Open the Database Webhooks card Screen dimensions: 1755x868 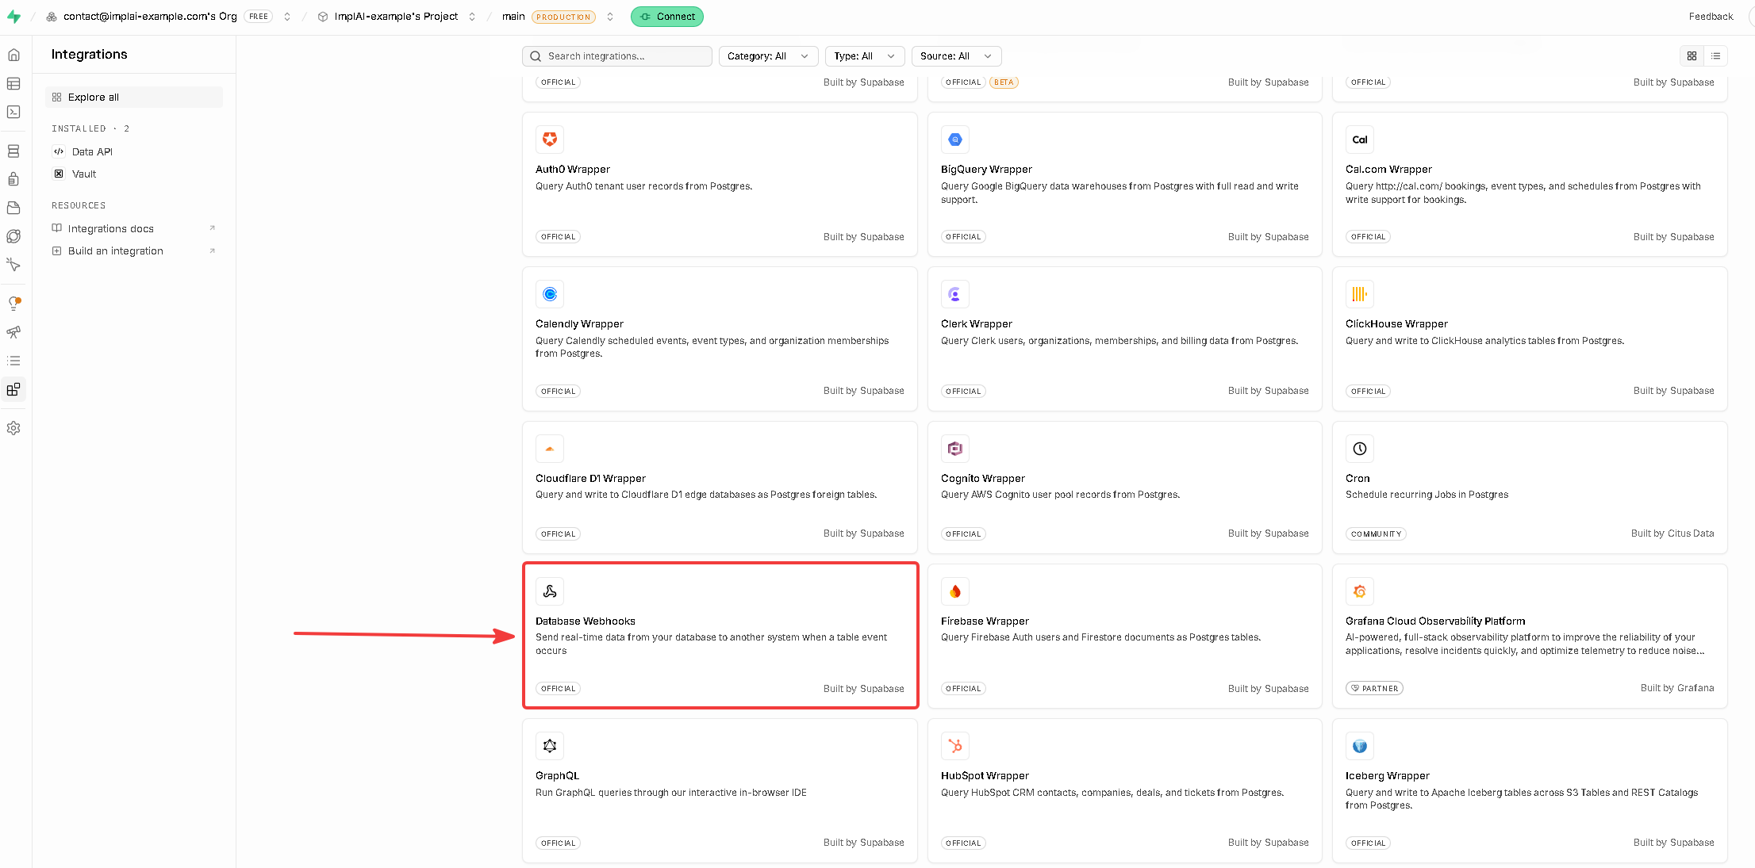(x=720, y=636)
